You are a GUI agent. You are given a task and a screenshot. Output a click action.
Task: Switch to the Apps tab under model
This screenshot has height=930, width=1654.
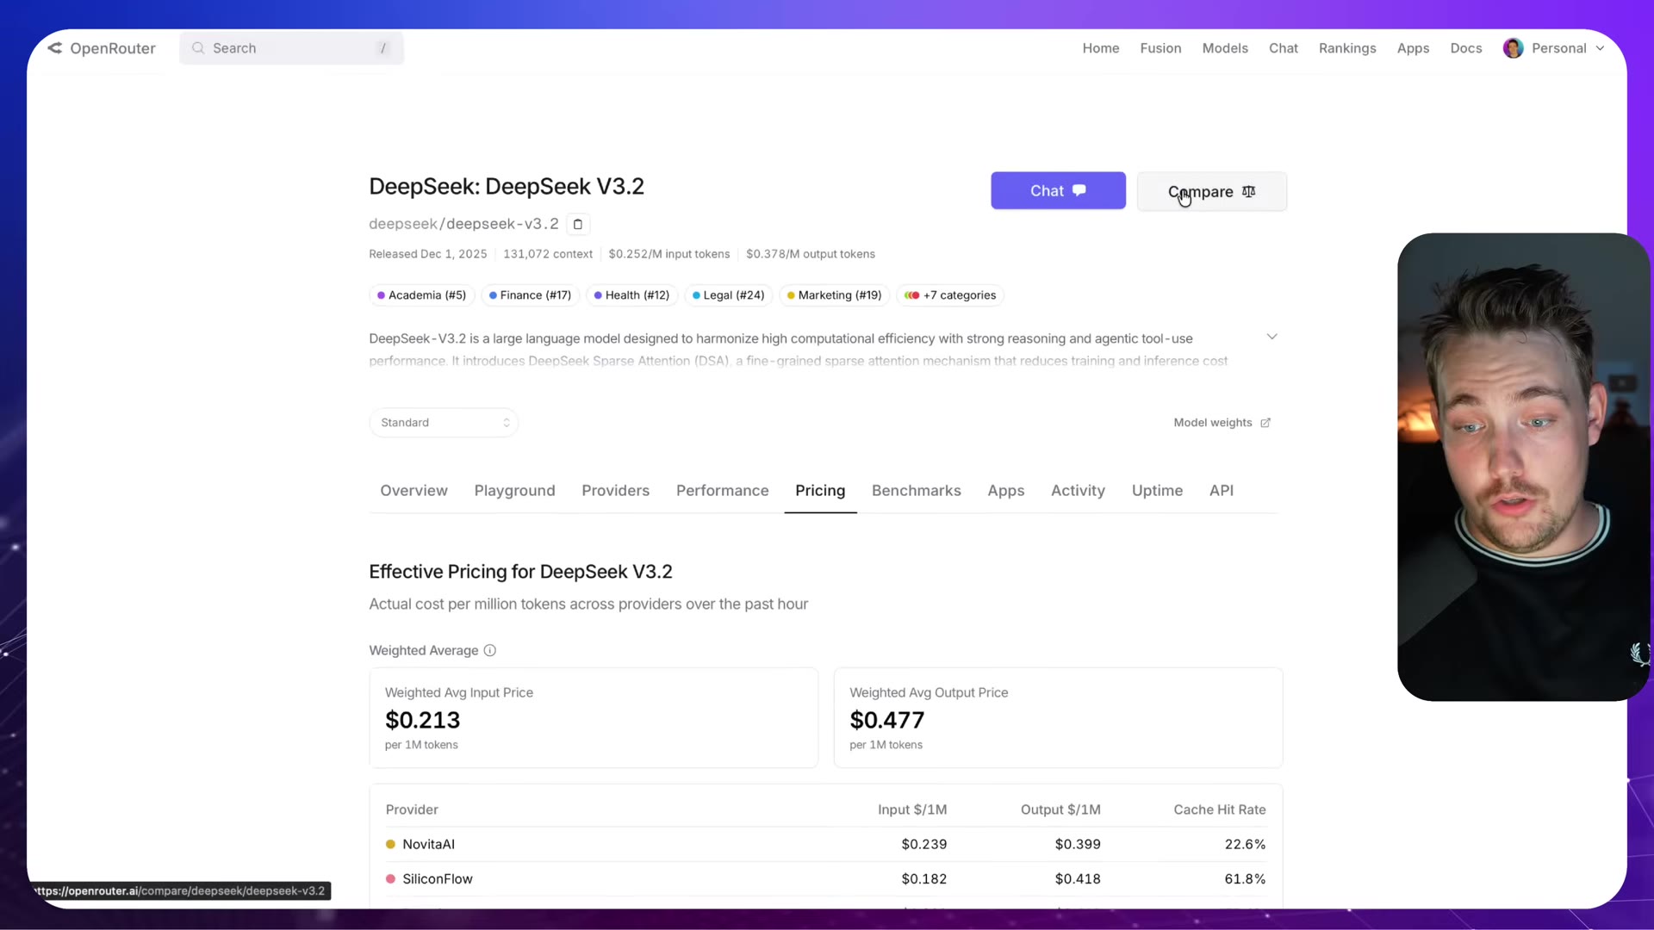tap(1005, 491)
